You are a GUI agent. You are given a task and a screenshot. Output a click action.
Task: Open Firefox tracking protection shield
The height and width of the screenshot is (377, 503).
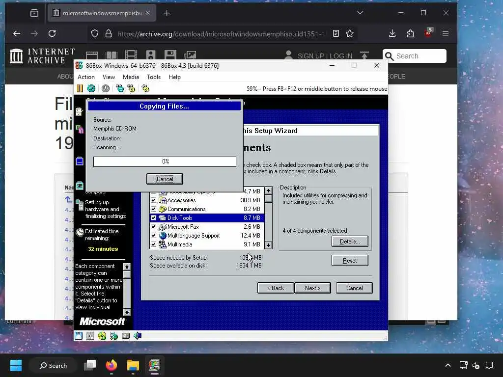pos(95,34)
